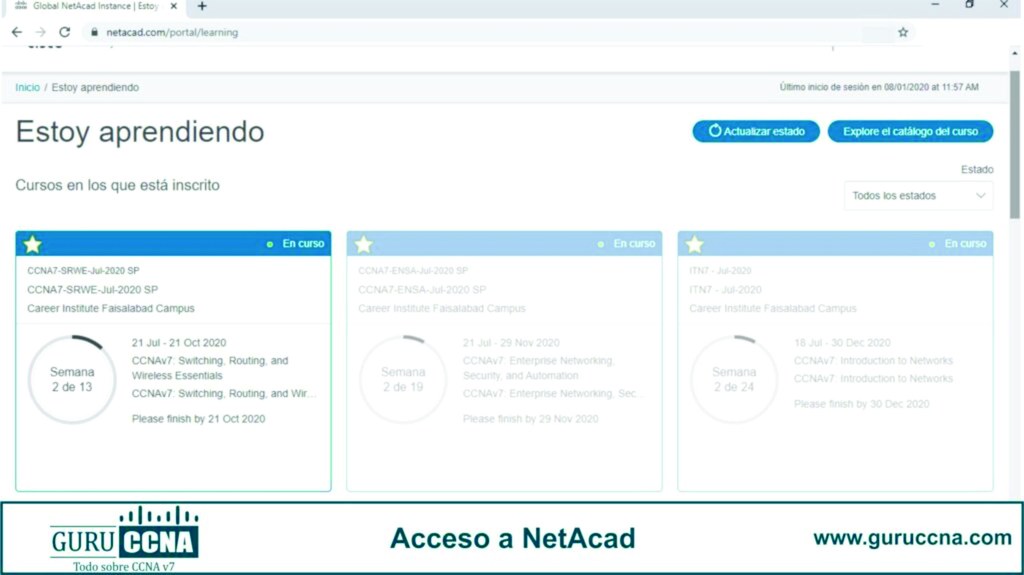Click the '18 Jul - 30 Dec 2020' dates
Viewport: 1024px width, 575px height.
point(842,343)
